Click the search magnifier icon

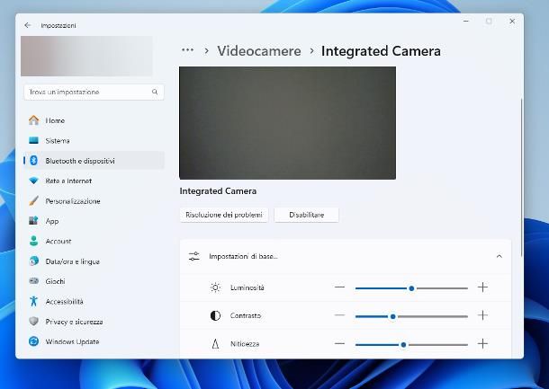tap(155, 92)
